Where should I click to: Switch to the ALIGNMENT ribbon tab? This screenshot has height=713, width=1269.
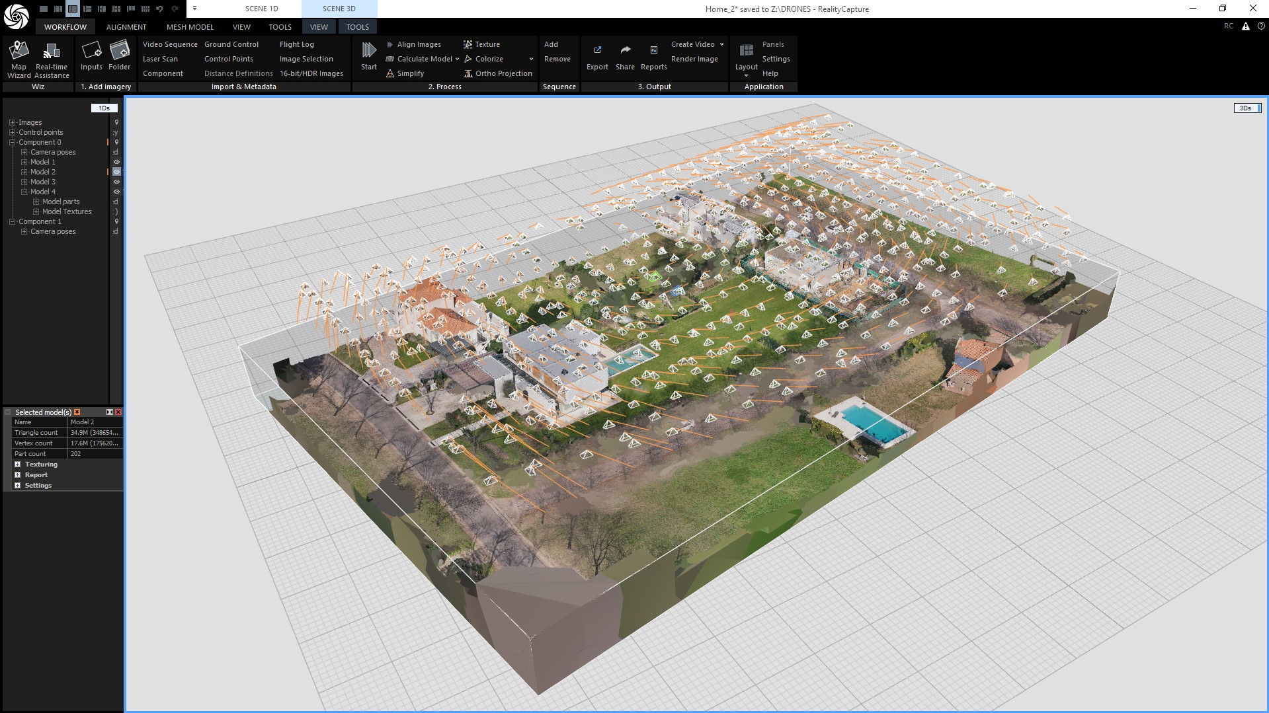[x=126, y=27]
